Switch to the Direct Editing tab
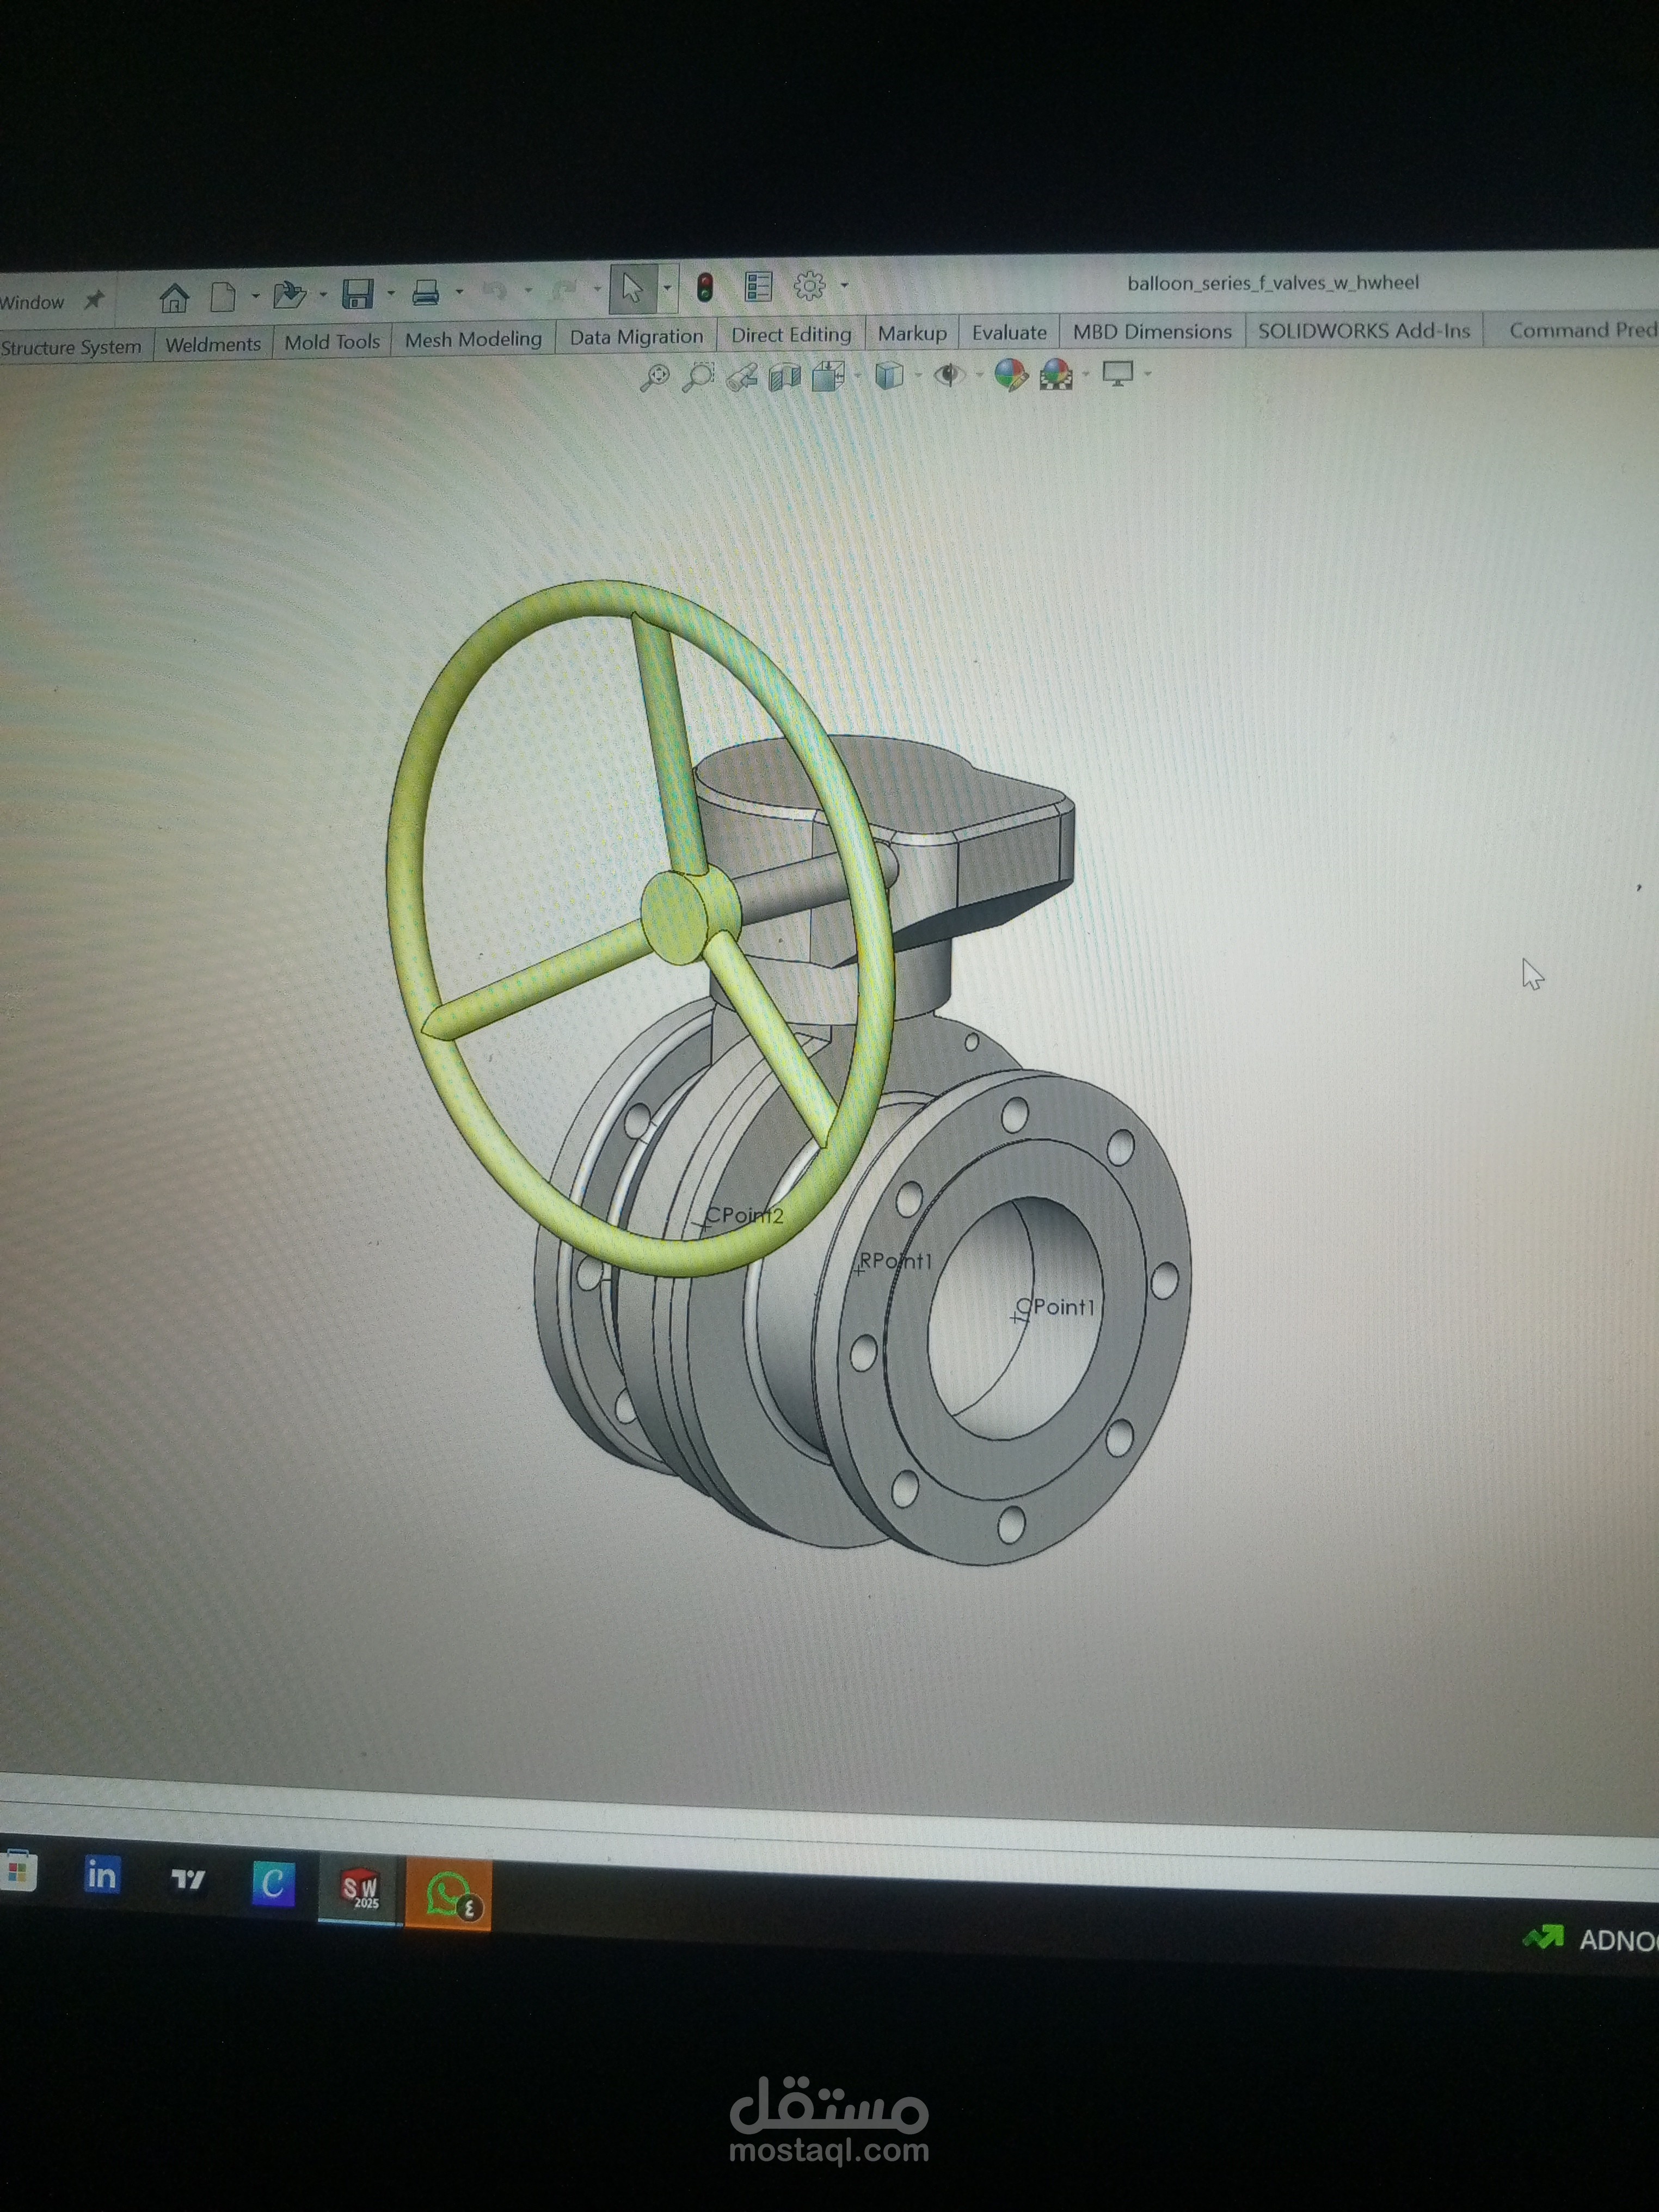This screenshot has height=2212, width=1659. (791, 335)
